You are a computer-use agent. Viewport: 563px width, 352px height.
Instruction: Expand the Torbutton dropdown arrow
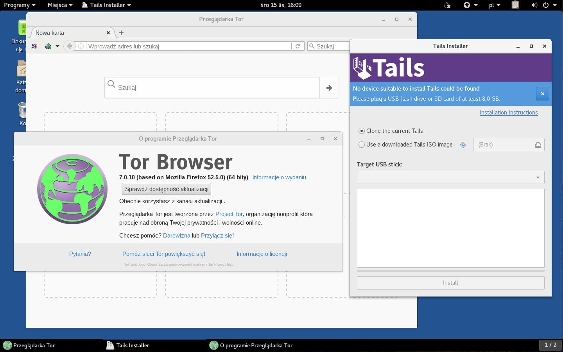pos(57,46)
